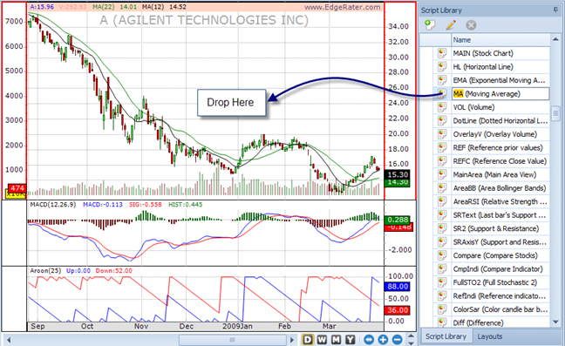This screenshot has width=565, height=346.
Task: Click the script list down scroll arrow
Action: tap(555, 322)
